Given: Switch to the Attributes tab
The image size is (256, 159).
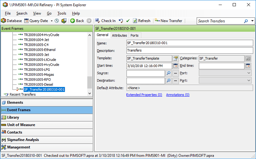Looking at the screenshot, I should [x=119, y=35].
